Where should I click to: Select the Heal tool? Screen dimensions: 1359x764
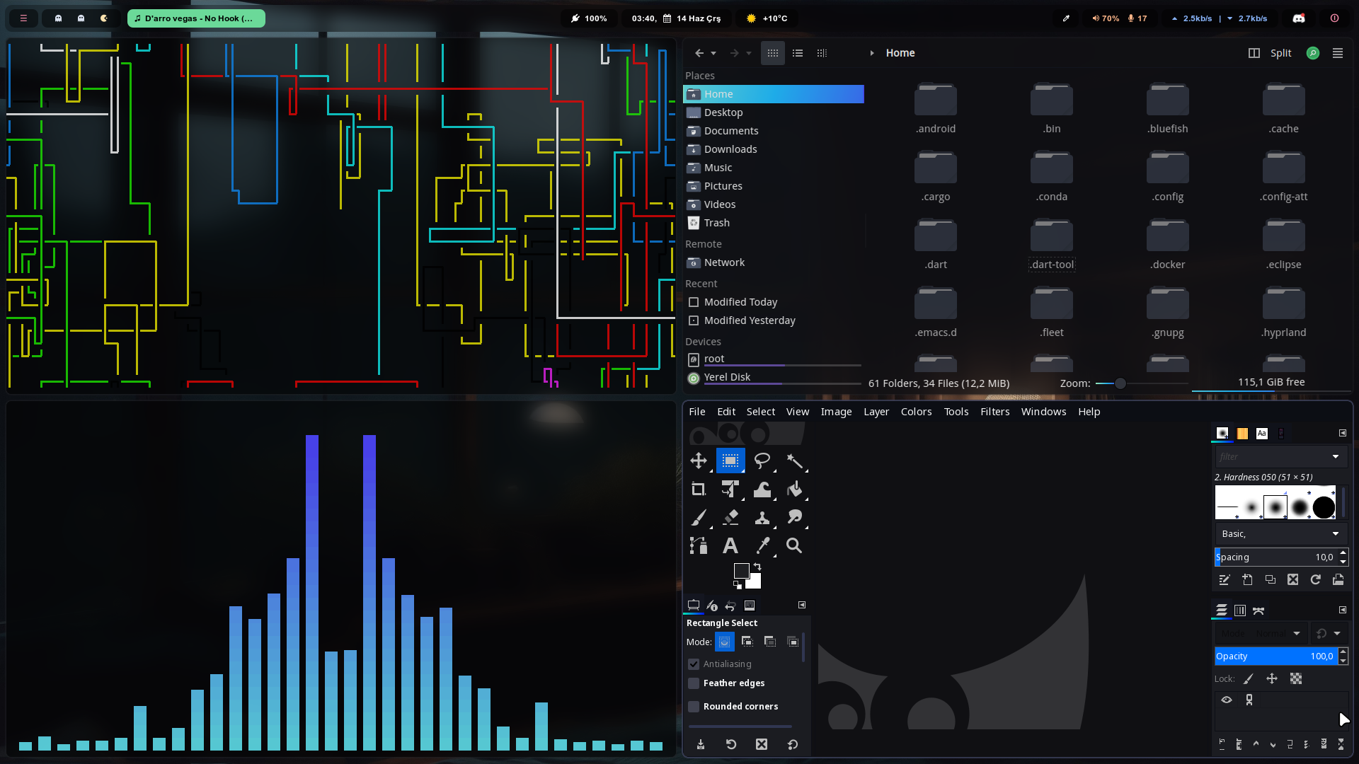pos(793,517)
